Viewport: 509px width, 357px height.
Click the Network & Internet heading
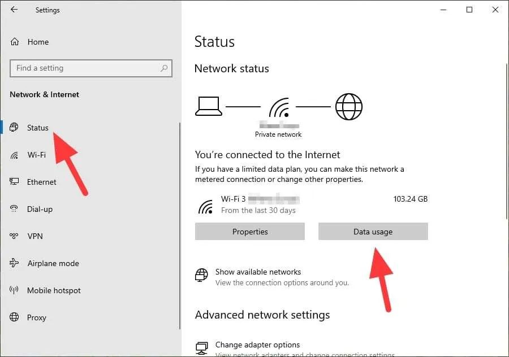(x=45, y=95)
